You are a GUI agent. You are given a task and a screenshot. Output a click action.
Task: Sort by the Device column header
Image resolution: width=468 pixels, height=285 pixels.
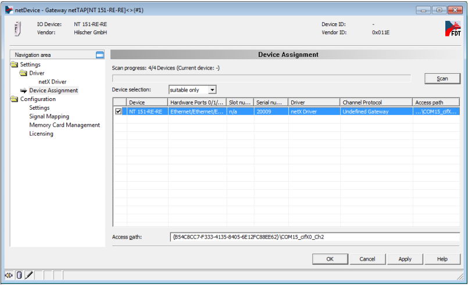pyautogui.click(x=147, y=102)
